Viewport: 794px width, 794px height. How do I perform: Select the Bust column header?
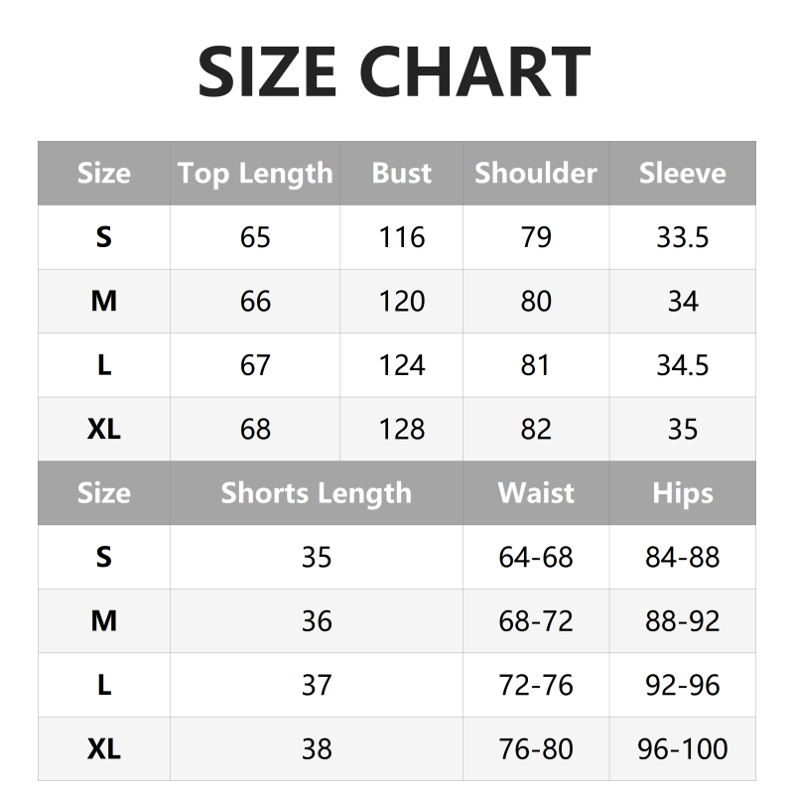pyautogui.click(x=401, y=174)
